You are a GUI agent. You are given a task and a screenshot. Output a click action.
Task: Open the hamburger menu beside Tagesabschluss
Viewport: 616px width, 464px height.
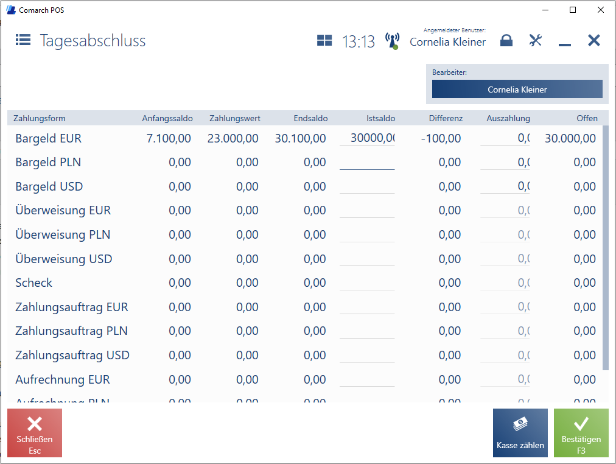tap(23, 40)
